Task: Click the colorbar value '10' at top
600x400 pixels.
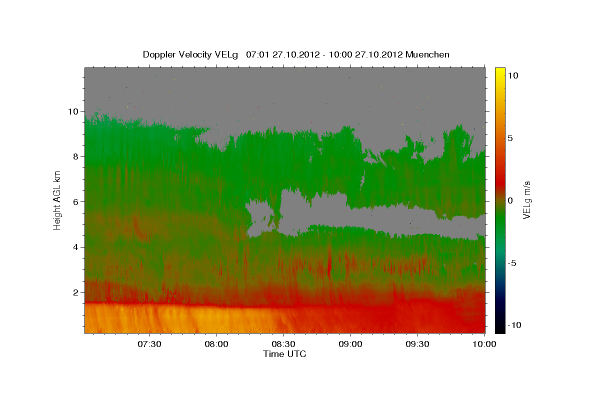Action: pyautogui.click(x=513, y=75)
